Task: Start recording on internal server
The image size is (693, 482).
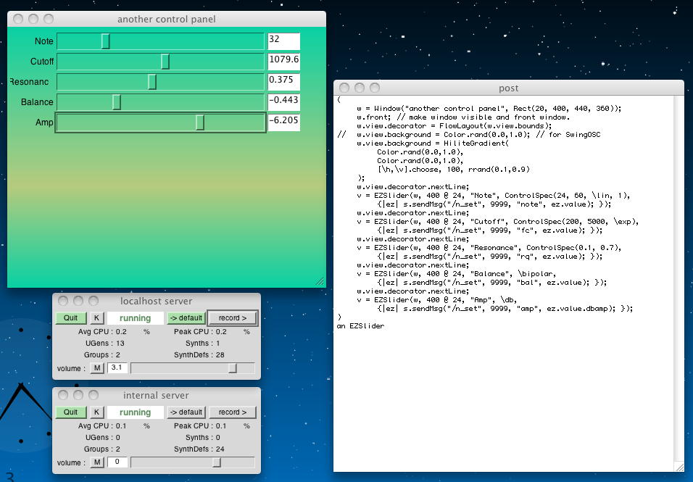Action: click(233, 412)
